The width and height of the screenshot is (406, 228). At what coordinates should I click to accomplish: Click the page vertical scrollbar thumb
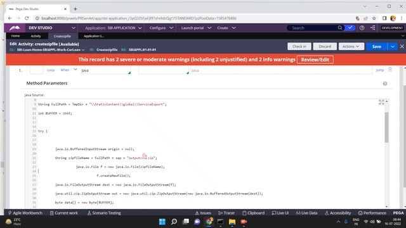[405, 137]
